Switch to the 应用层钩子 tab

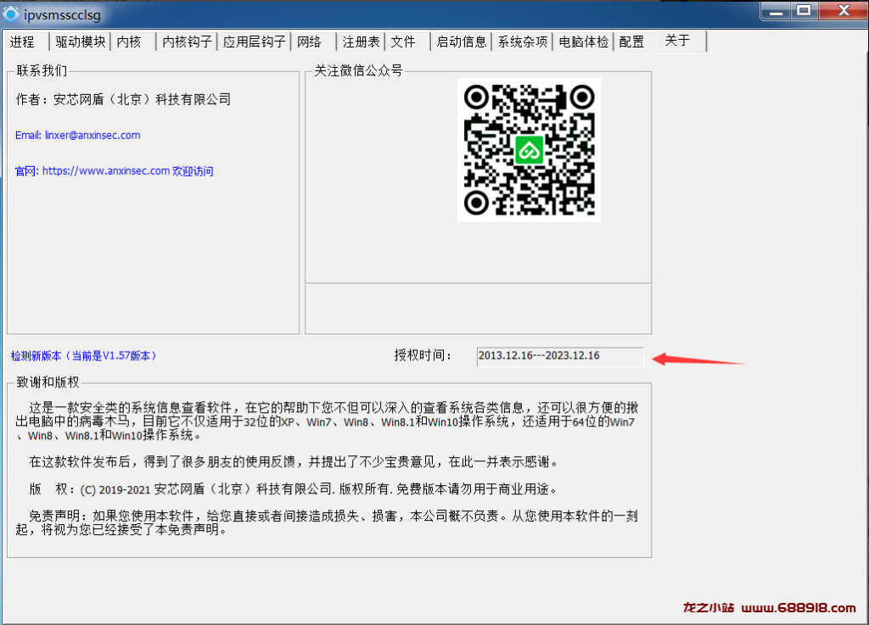point(254,42)
